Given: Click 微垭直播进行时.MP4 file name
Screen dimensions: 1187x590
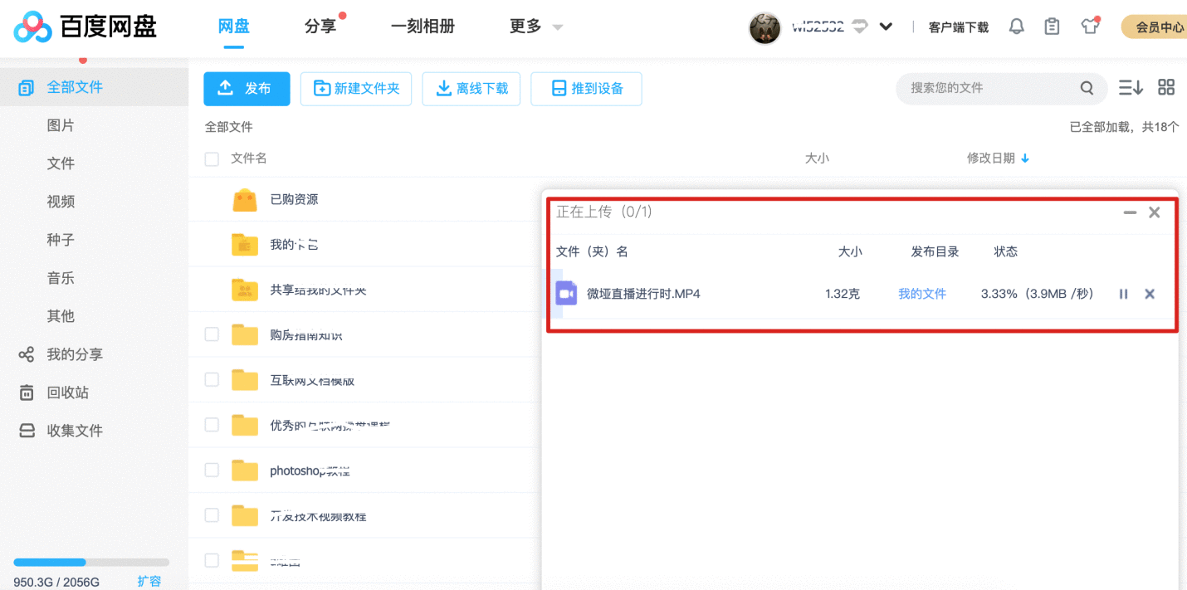Looking at the screenshot, I should click(x=643, y=294).
